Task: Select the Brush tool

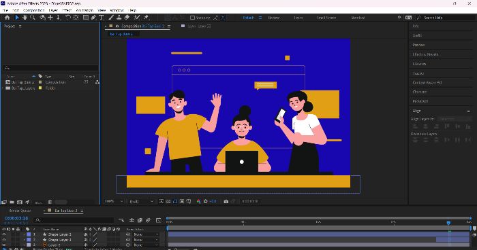Action: coord(111,18)
